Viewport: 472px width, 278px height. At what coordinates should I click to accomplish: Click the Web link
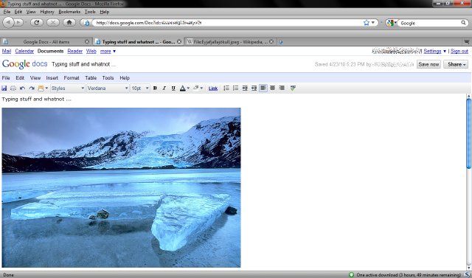tap(91, 51)
